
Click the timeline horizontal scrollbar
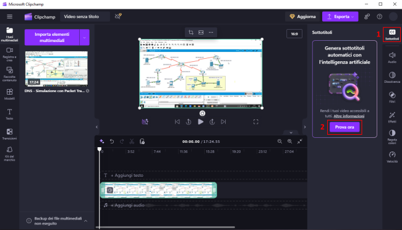pyautogui.click(x=165, y=227)
